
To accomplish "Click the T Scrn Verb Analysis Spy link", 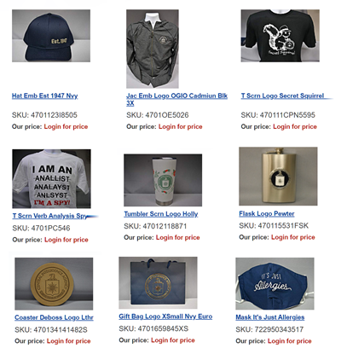I will point(49,216).
